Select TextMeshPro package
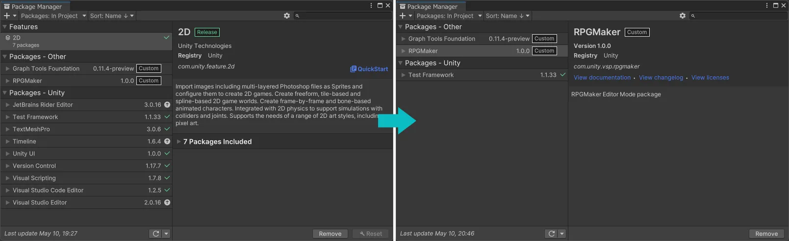The height and width of the screenshot is (241, 789). tap(86, 129)
